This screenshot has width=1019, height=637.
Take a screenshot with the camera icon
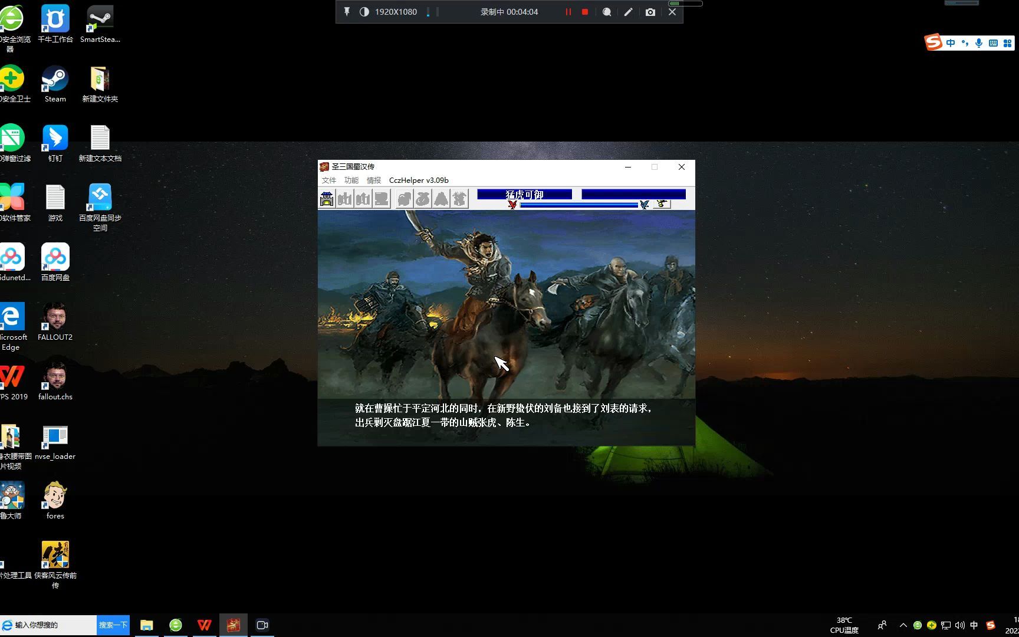point(650,12)
